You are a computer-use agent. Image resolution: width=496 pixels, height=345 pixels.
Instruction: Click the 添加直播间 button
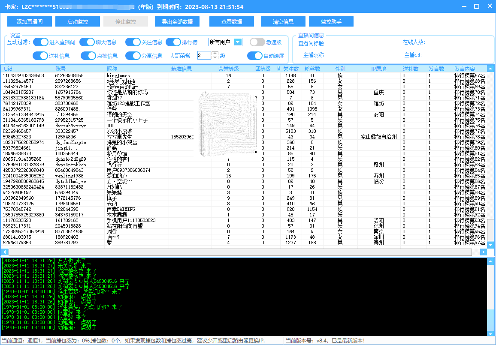pos(30,22)
